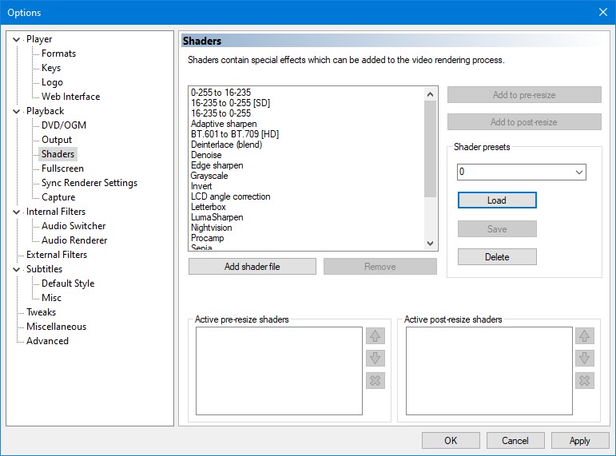This screenshot has width=616, height=456.
Task: Select 'Letterbox' shader
Action: coord(209,207)
